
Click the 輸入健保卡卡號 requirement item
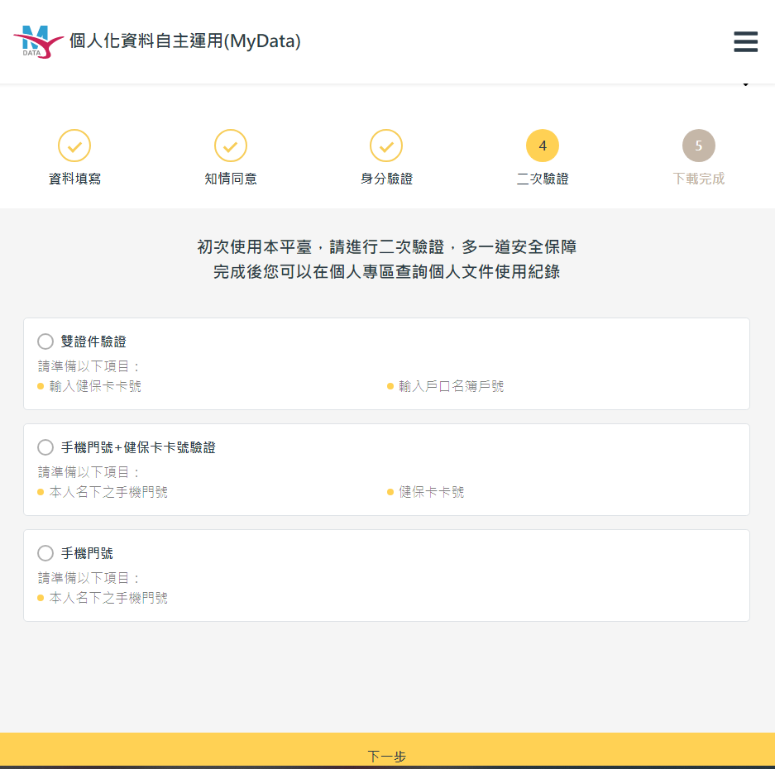pyautogui.click(x=95, y=386)
